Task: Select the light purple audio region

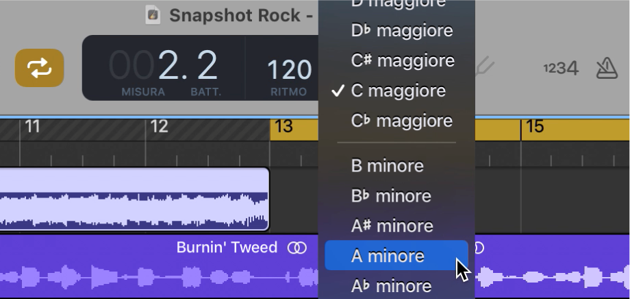Action: 134,198
